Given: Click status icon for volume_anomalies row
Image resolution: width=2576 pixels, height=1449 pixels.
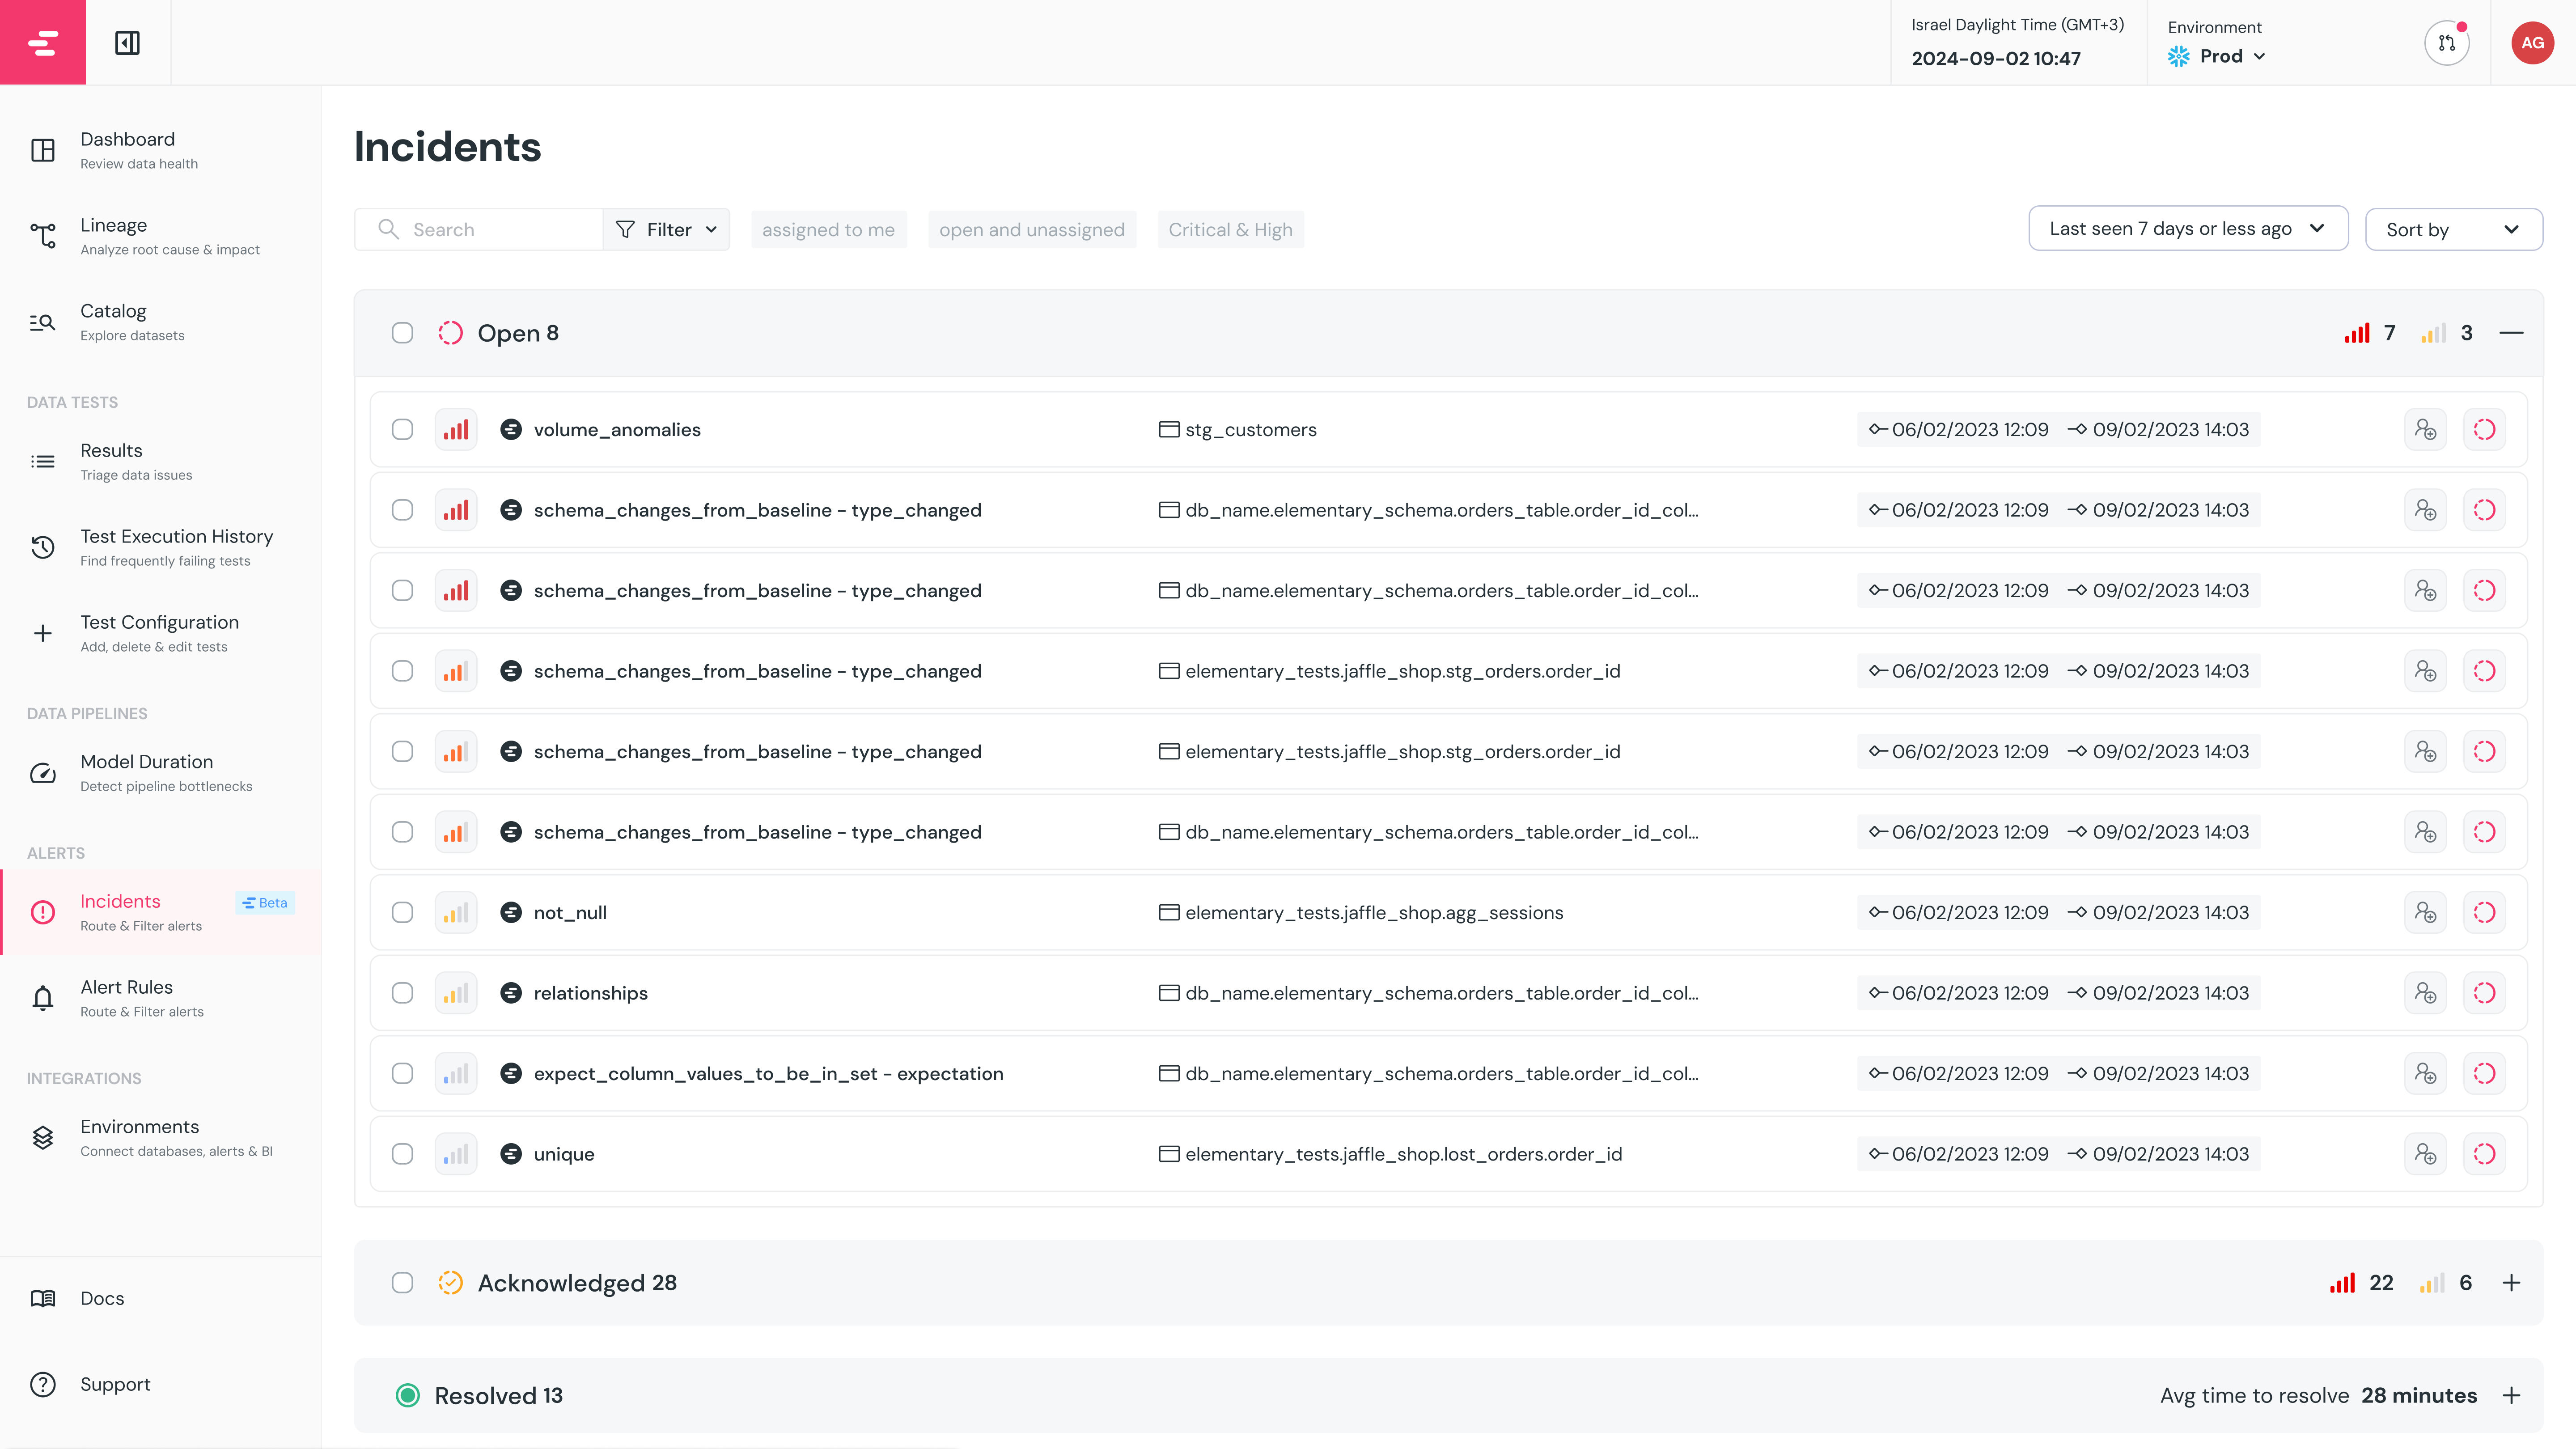Looking at the screenshot, I should pyautogui.click(x=2484, y=430).
